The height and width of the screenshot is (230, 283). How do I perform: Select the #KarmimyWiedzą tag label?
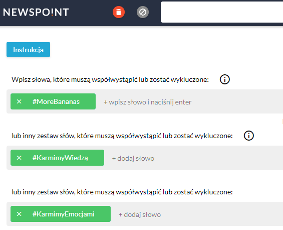[x=60, y=158]
